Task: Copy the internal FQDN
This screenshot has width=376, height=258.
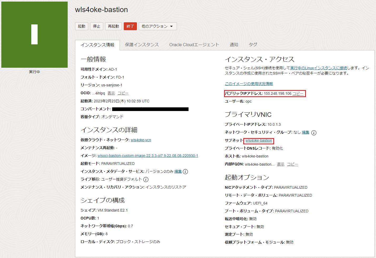Action: click(x=293, y=164)
